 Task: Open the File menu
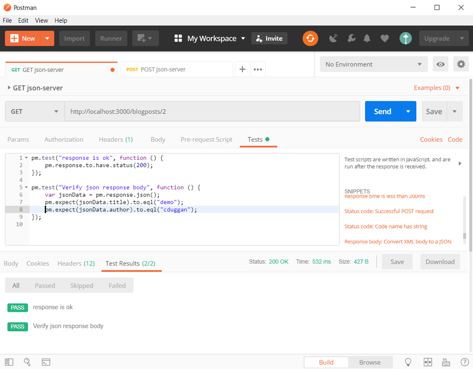7,20
